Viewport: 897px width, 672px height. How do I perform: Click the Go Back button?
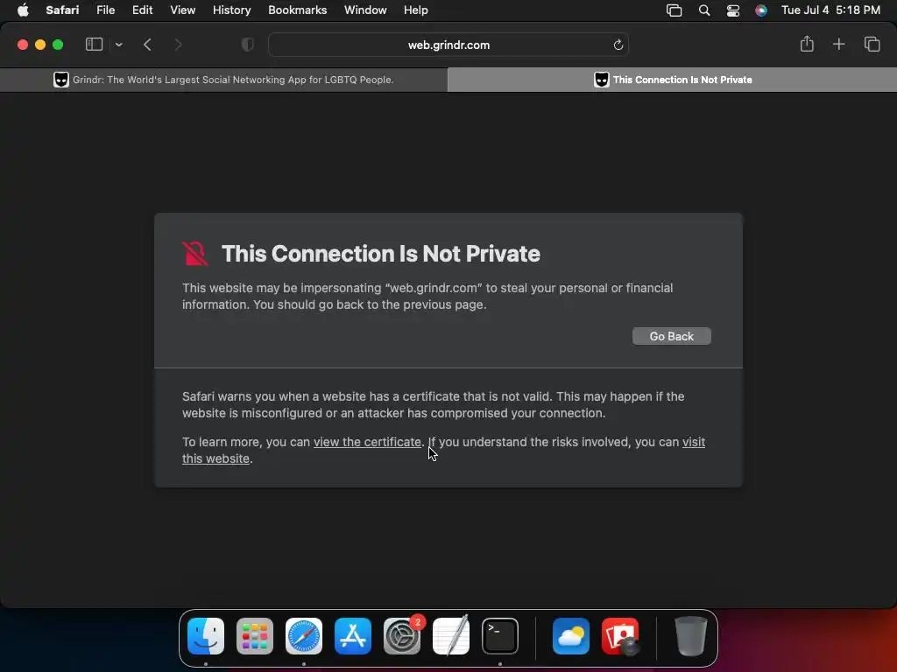(672, 336)
